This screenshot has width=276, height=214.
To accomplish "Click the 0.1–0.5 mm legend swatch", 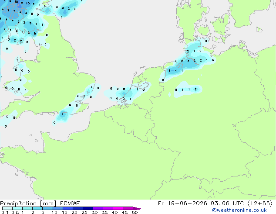I will click(7, 208).
